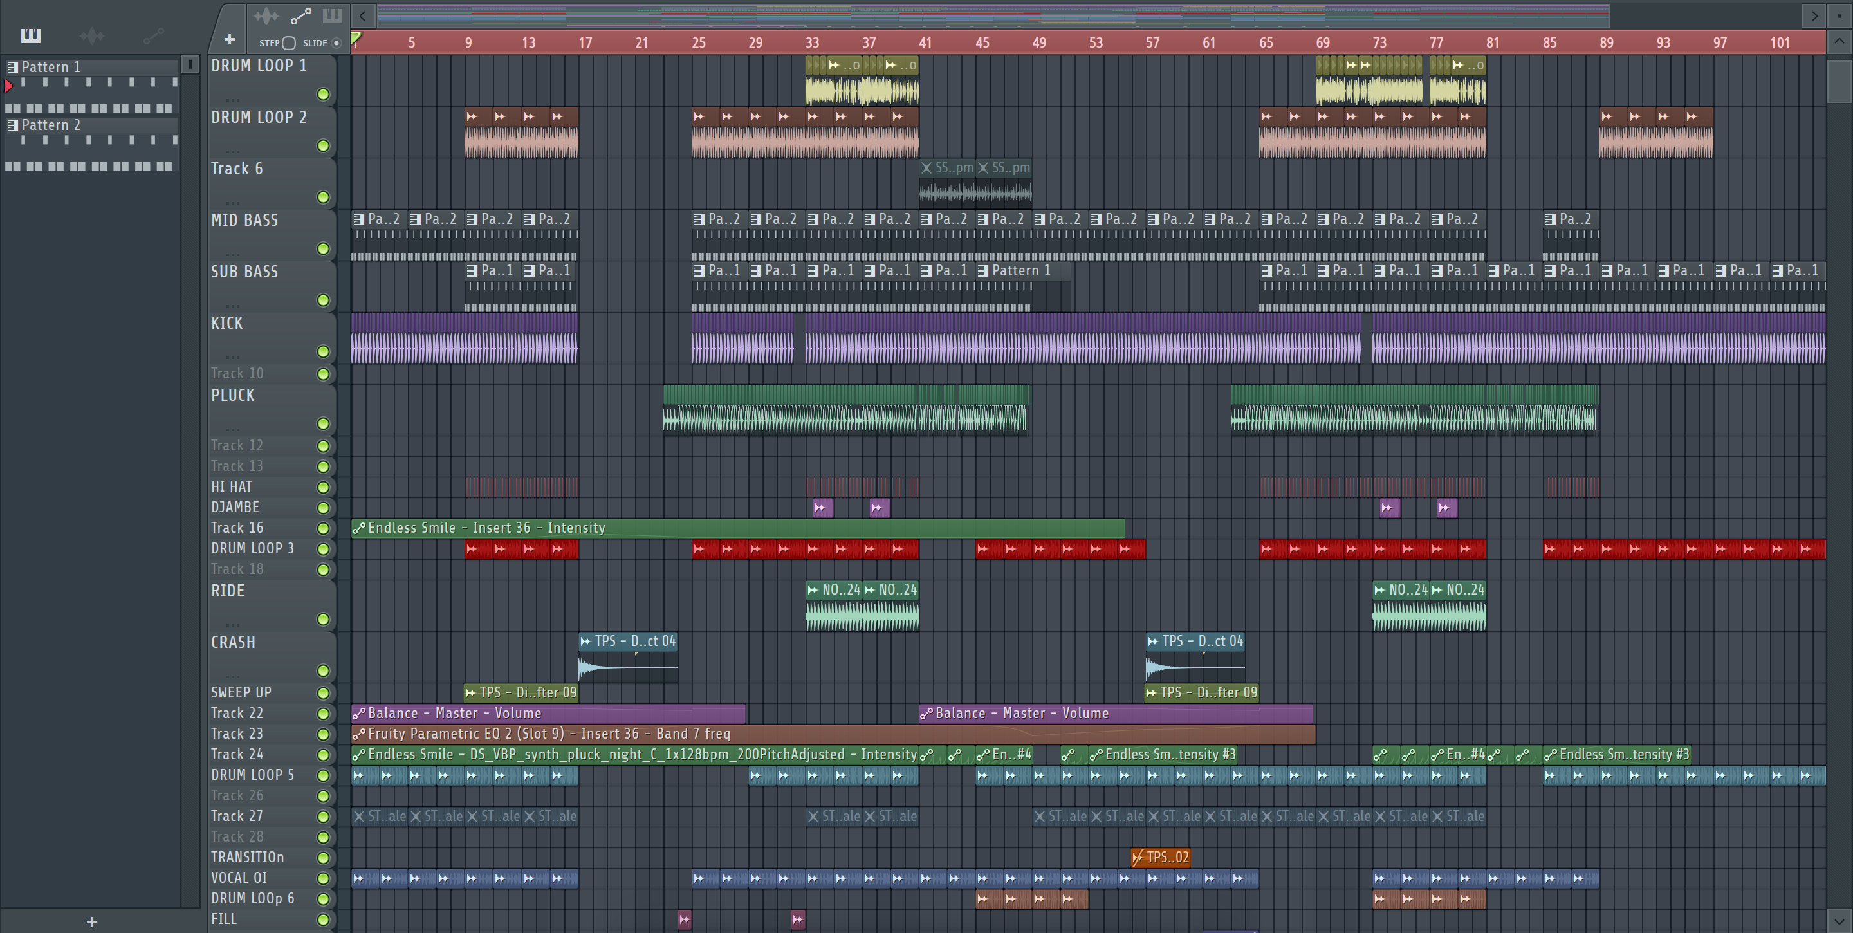
Task: Click the TRANSITIOn track header
Action: tap(248, 858)
